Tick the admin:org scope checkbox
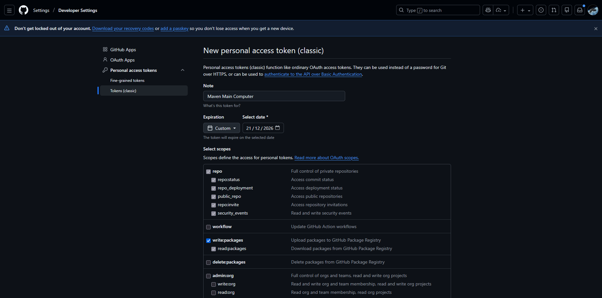 [x=208, y=276]
